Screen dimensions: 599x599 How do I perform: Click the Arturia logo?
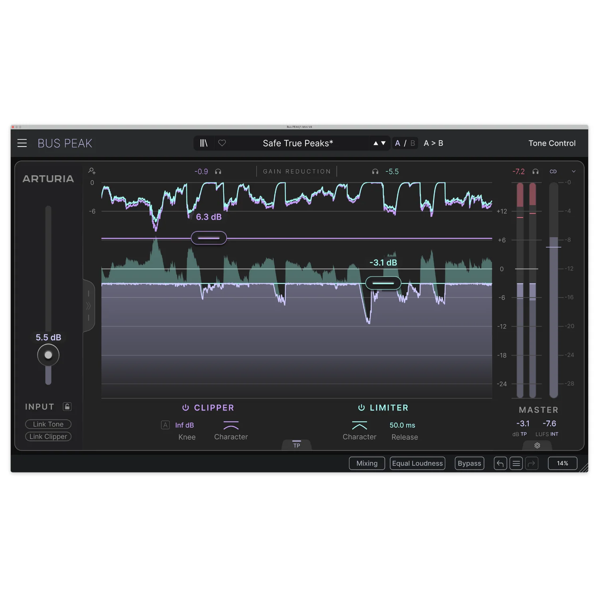pyautogui.click(x=48, y=179)
